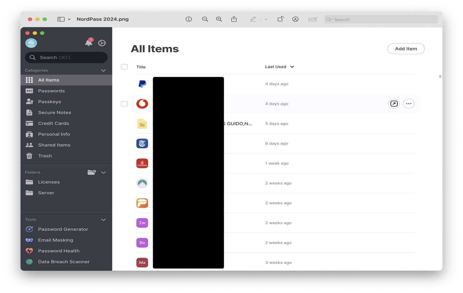Click the Emirates item icon

tap(142, 163)
